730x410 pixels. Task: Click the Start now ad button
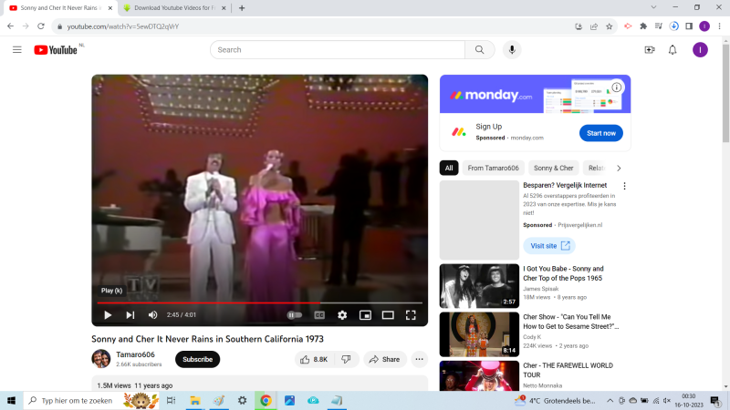point(601,133)
